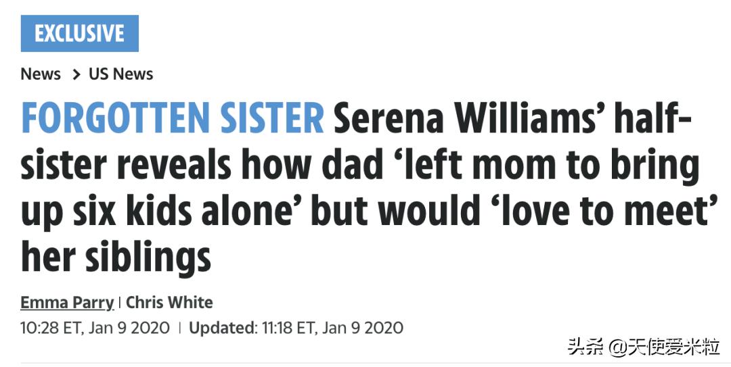The width and height of the screenshot is (731, 367).
Task: Go to the News breadcrumb
Action: (41, 74)
